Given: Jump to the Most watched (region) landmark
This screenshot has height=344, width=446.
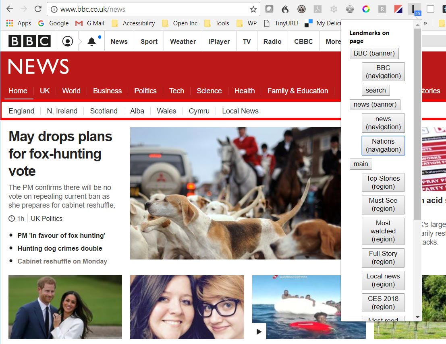Looking at the screenshot, I should (x=383, y=231).
